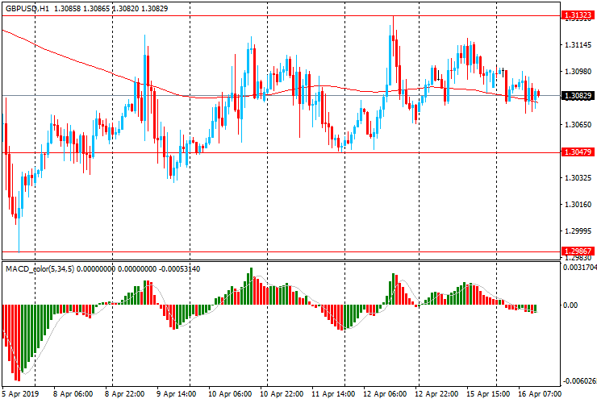This screenshot has width=597, height=403.
Task: Click the 10 Apr 06:00 time label
Action: point(230,395)
